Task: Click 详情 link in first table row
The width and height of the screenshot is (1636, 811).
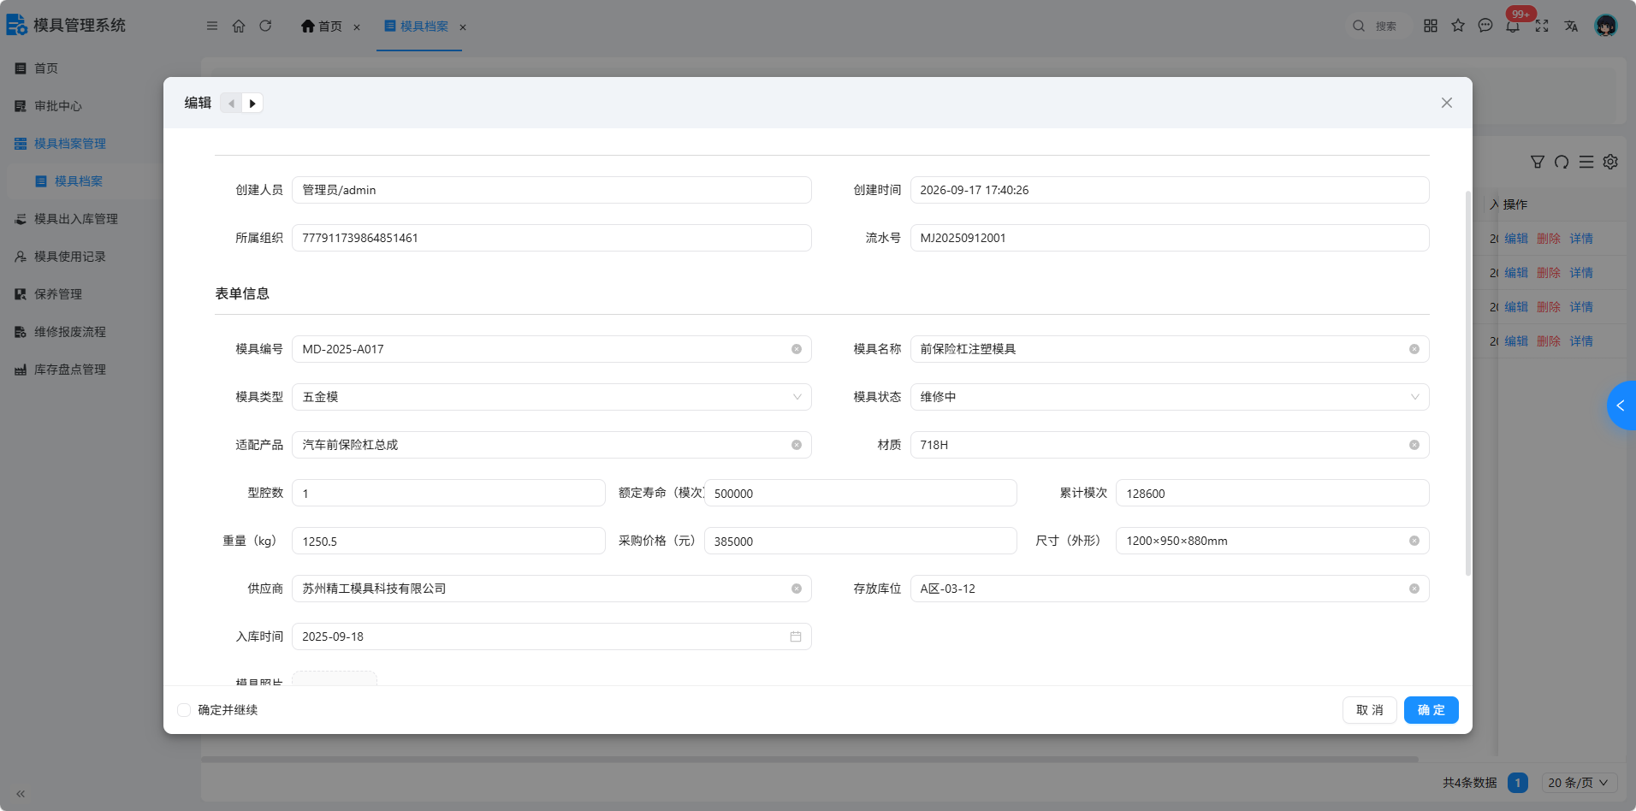Action: tap(1581, 239)
